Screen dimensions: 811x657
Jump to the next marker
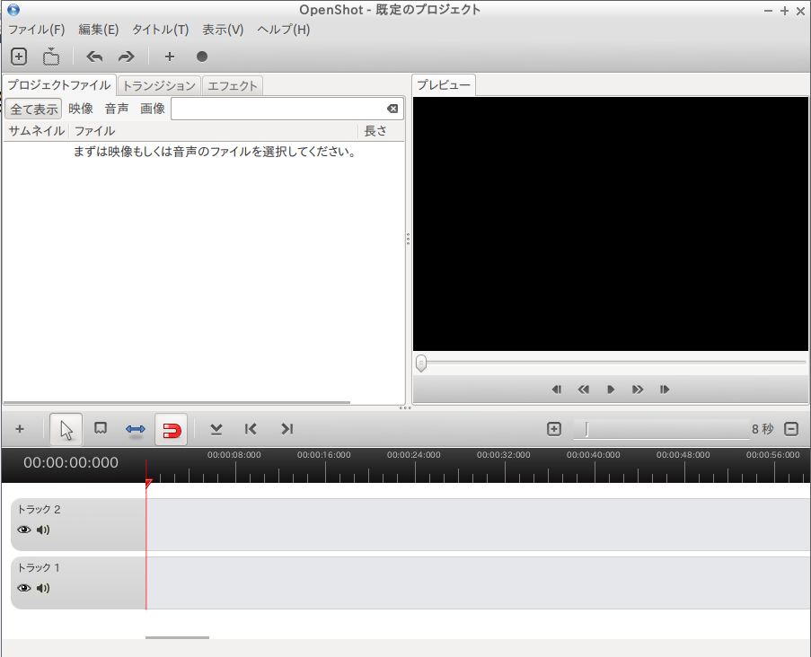[287, 429]
